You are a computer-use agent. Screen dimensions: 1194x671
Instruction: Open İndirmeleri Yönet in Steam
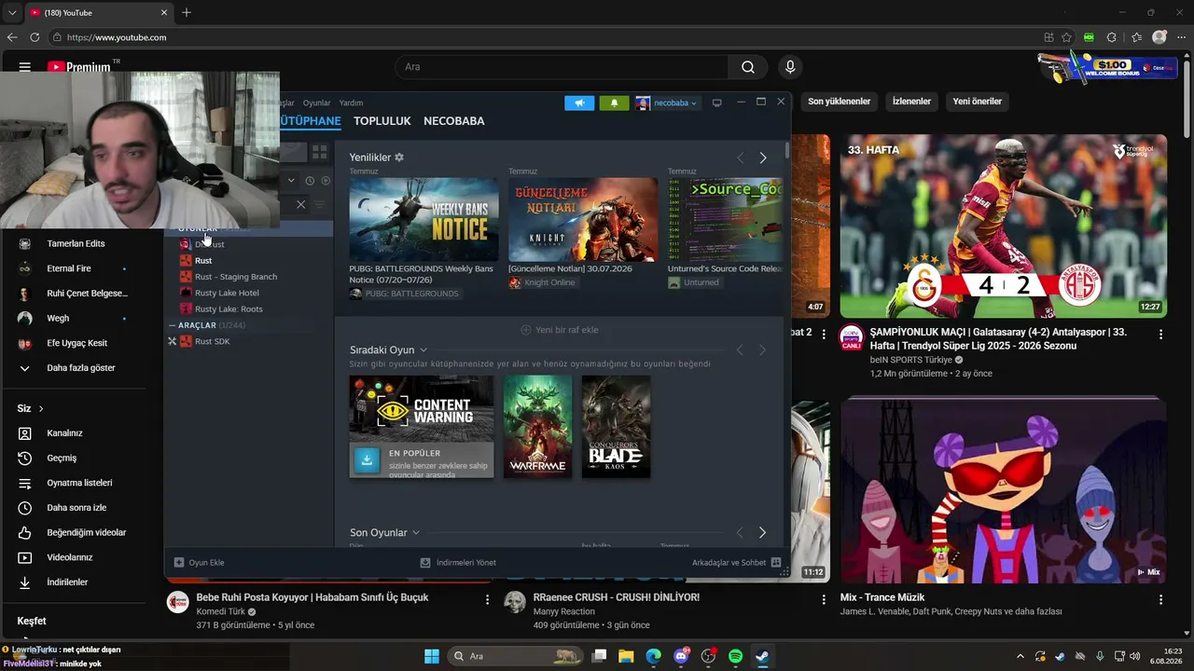458,563
